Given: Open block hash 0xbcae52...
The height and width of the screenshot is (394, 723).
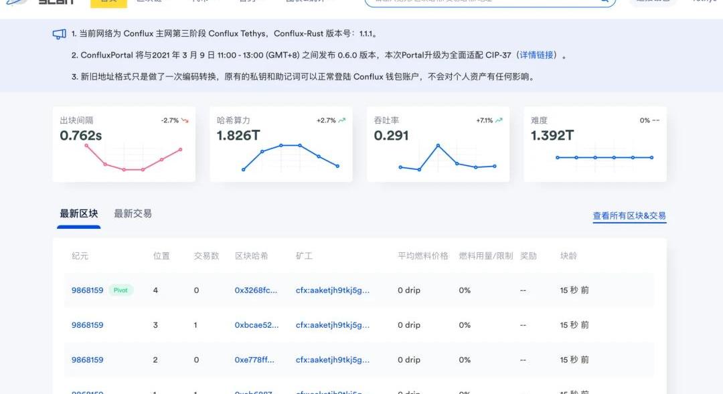Looking at the screenshot, I should (256, 325).
